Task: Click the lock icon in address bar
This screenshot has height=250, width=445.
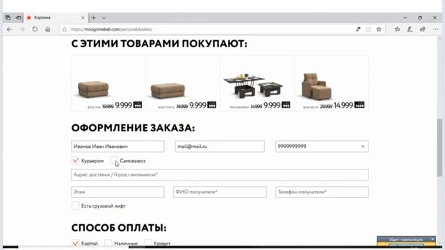Action: [65, 29]
